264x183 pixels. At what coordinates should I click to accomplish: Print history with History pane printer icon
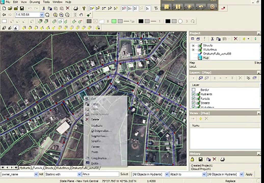(222, 159)
